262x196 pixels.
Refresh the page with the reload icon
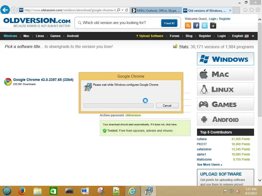point(127,10)
